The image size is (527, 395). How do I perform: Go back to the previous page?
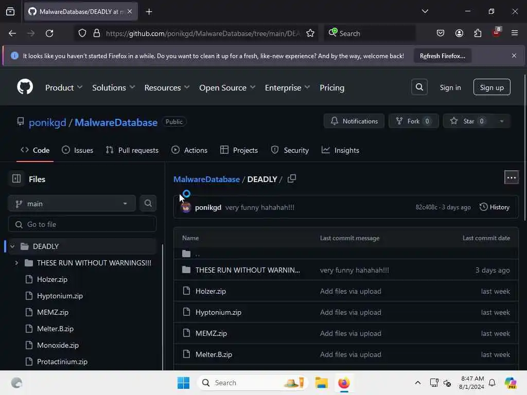(12, 33)
